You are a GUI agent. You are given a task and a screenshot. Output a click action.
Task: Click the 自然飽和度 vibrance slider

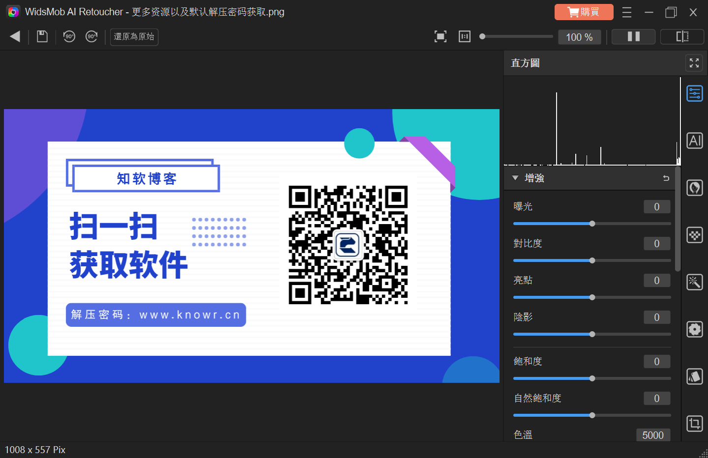pos(592,415)
